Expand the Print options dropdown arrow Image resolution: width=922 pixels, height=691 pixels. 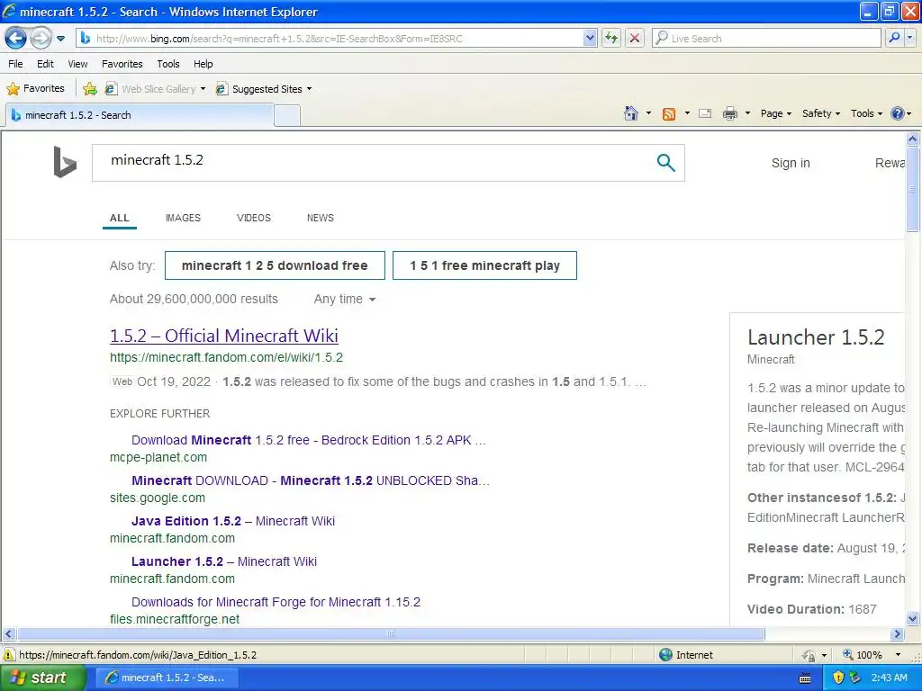(x=747, y=113)
